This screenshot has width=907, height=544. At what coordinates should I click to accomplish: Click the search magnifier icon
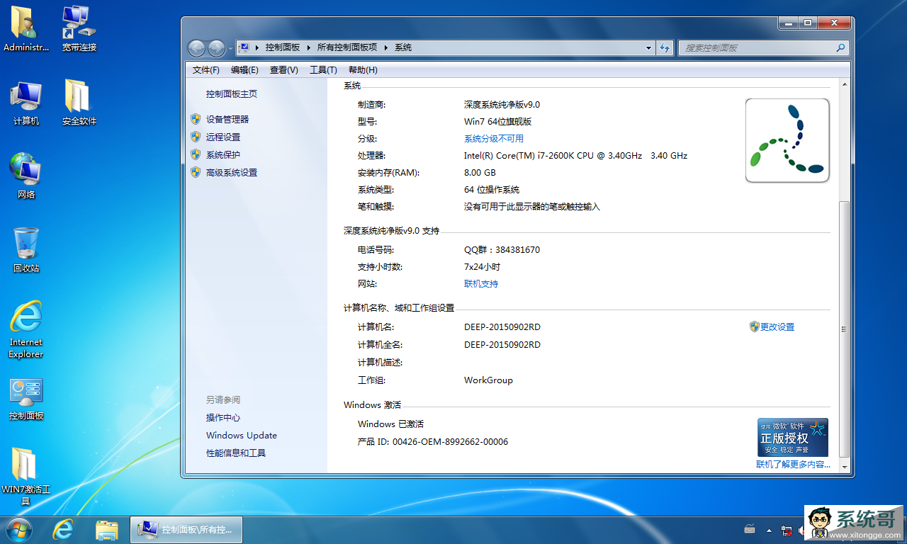point(840,47)
